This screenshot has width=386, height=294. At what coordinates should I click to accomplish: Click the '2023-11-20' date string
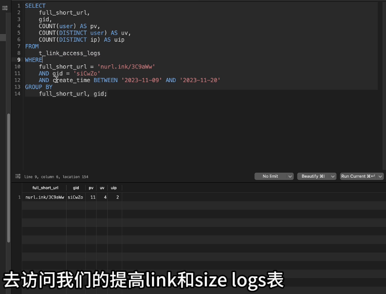pos(200,80)
